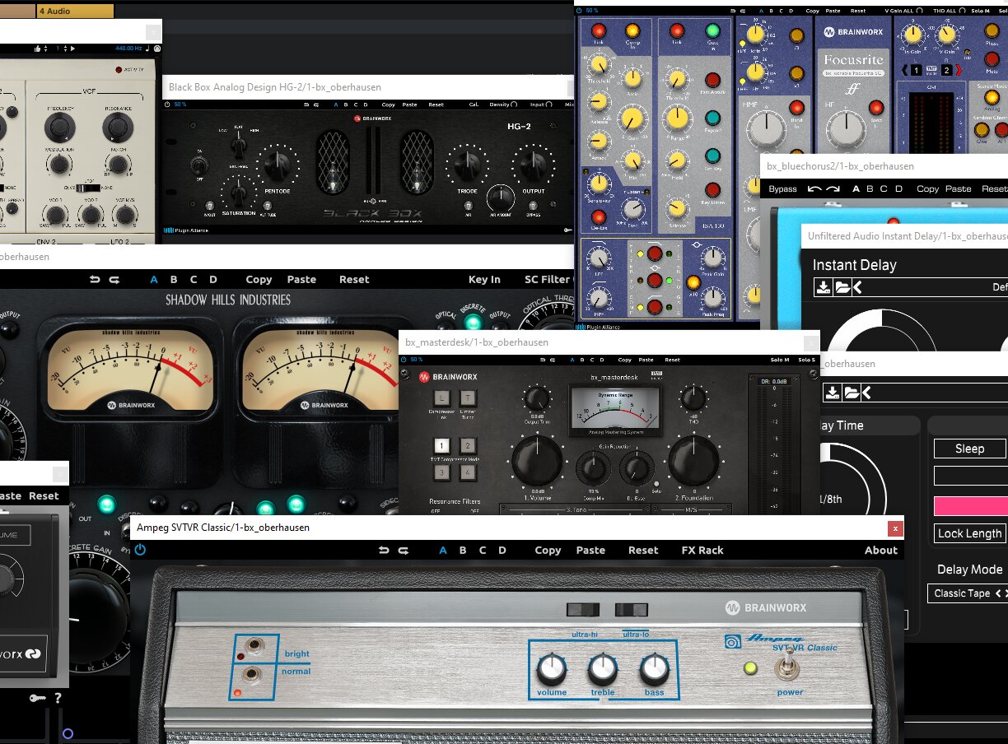This screenshot has height=744, width=1008.
Task: Select setting D in bx_bluechorus2 toolbar
Action: (898, 188)
